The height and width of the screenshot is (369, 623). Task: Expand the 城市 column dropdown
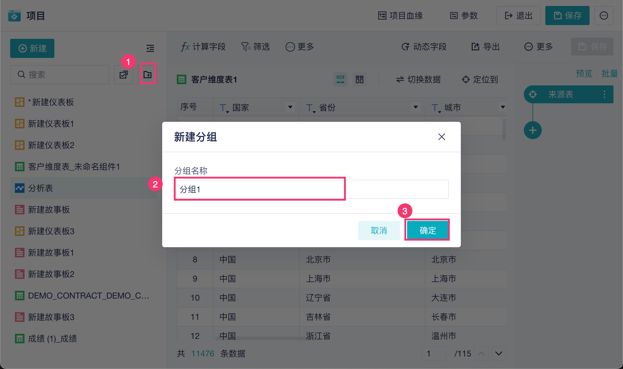[503, 107]
